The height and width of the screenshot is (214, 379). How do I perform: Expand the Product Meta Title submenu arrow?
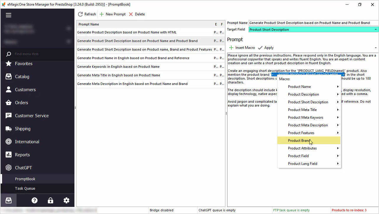338,110
